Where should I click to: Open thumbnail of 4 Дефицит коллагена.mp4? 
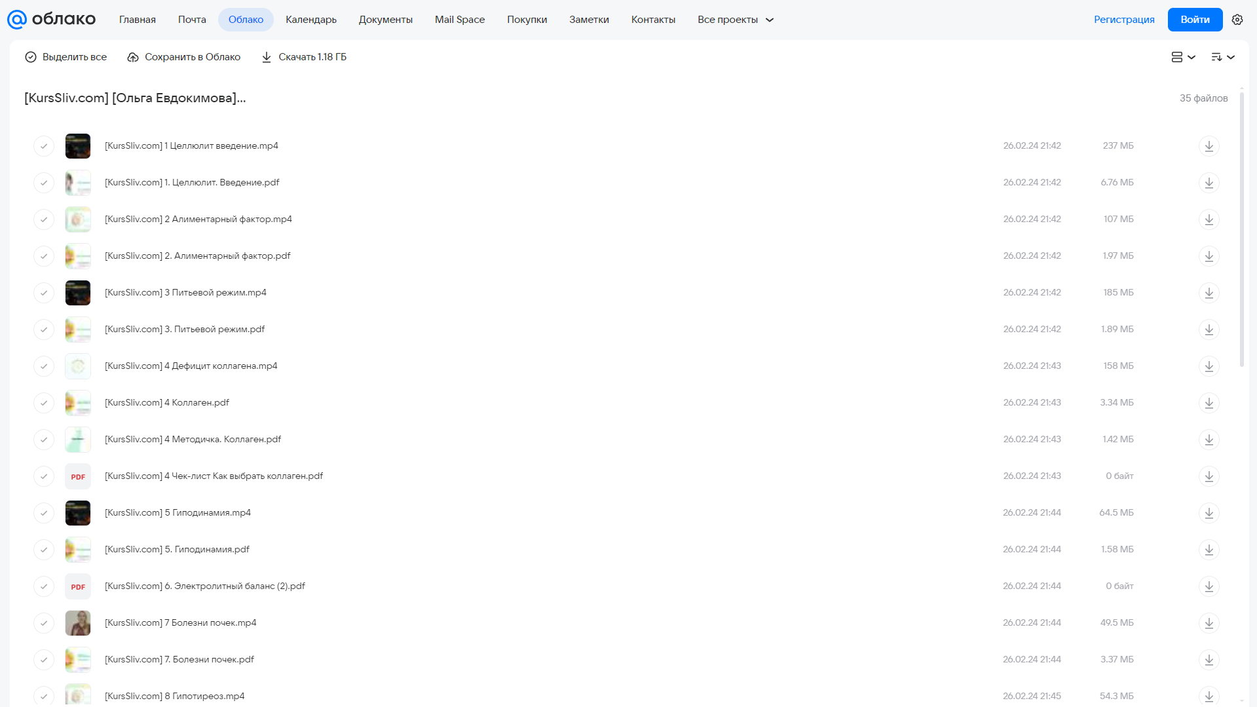(78, 366)
